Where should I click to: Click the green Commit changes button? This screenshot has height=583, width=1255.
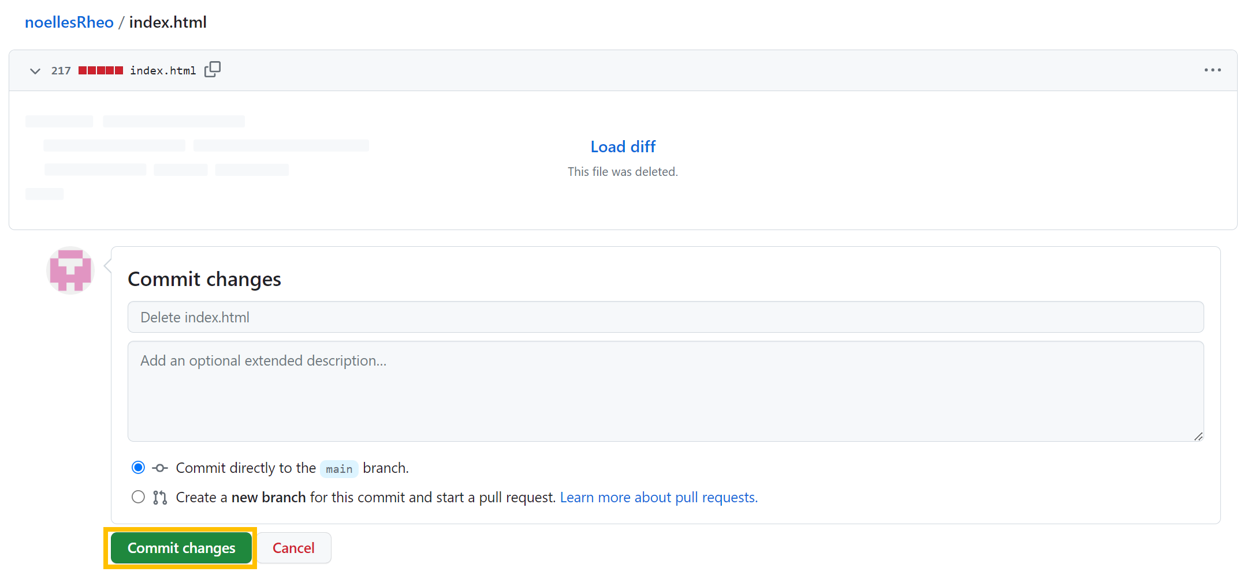click(x=181, y=548)
